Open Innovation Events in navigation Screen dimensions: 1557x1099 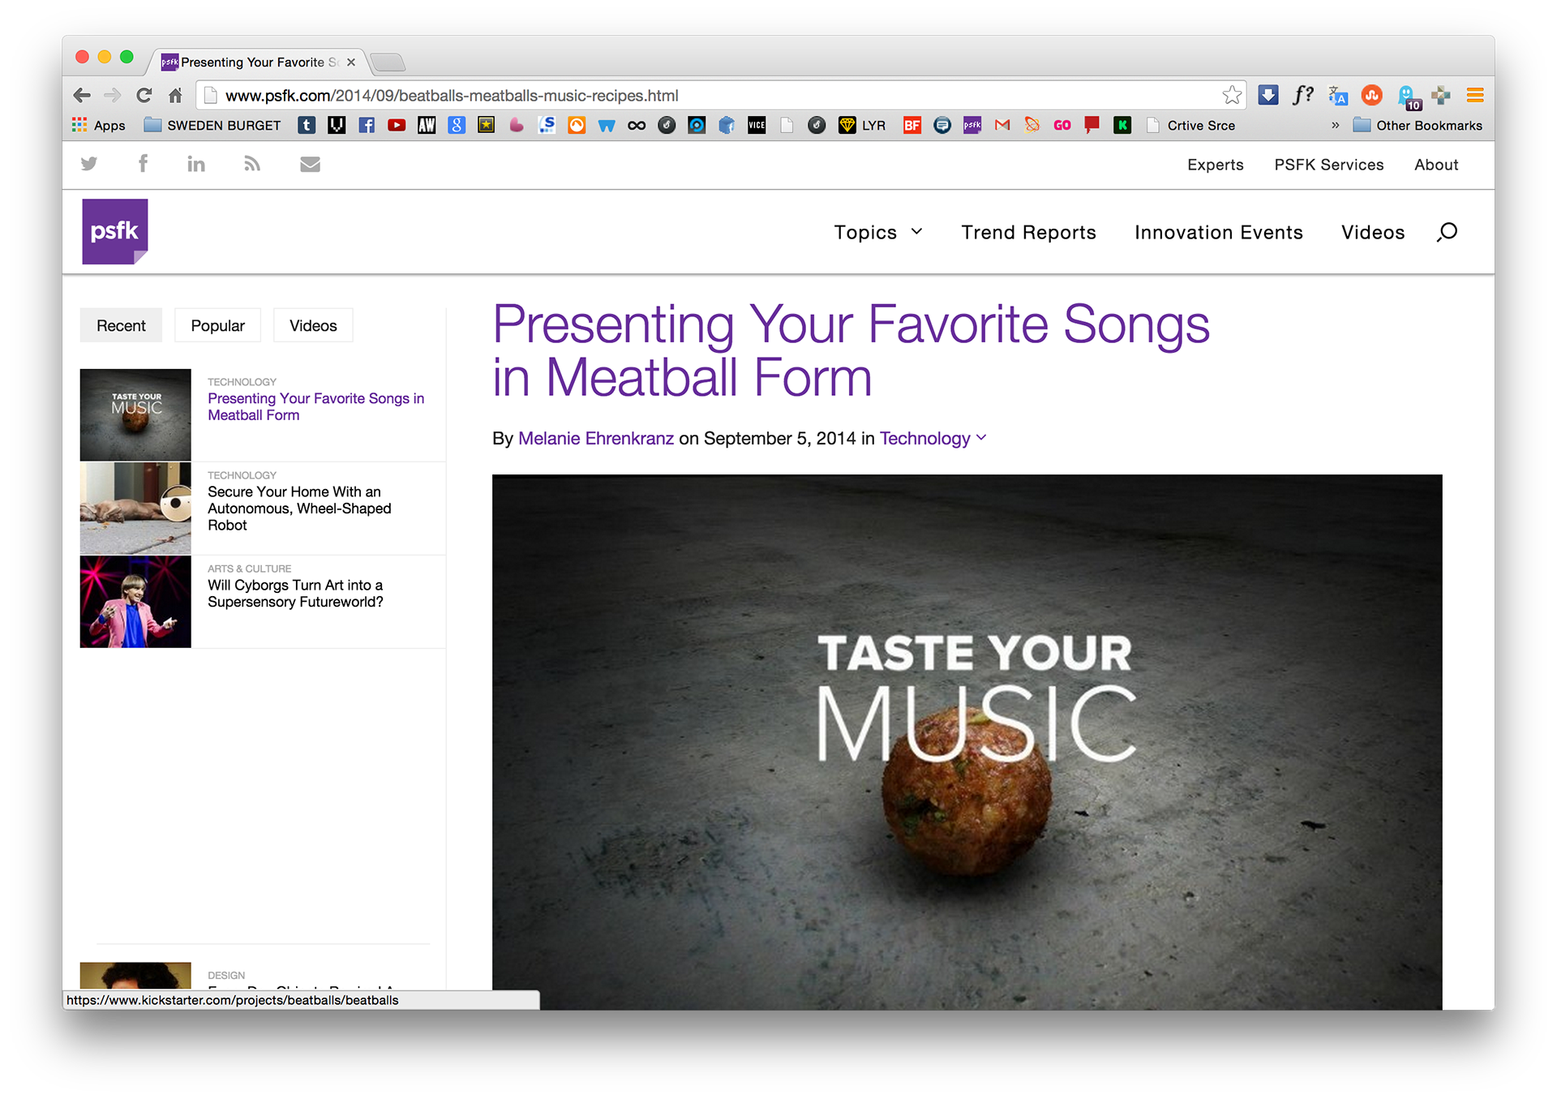tap(1218, 233)
